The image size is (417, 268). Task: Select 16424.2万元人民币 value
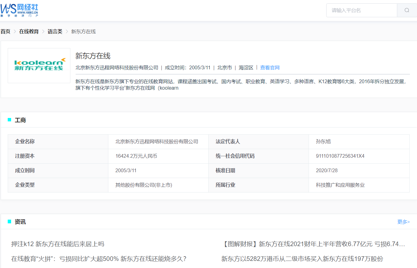point(136,156)
